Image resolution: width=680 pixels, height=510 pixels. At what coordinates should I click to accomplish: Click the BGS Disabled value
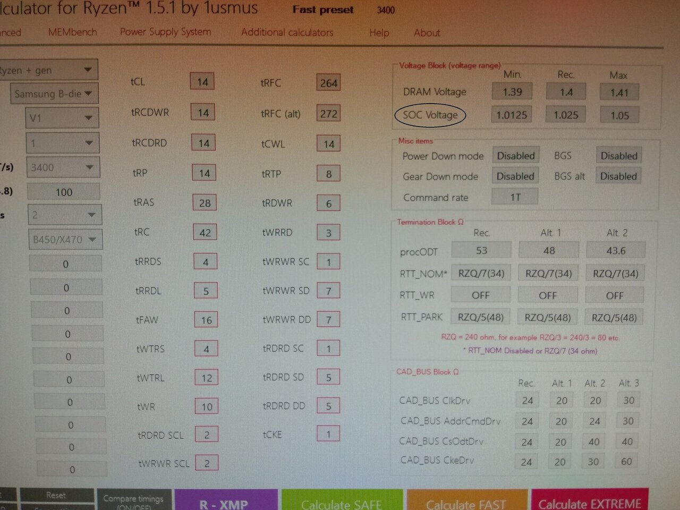click(619, 156)
